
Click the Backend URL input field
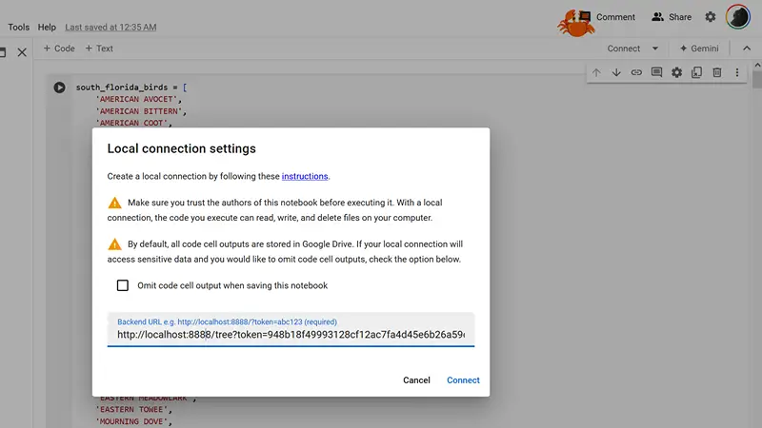click(x=291, y=335)
